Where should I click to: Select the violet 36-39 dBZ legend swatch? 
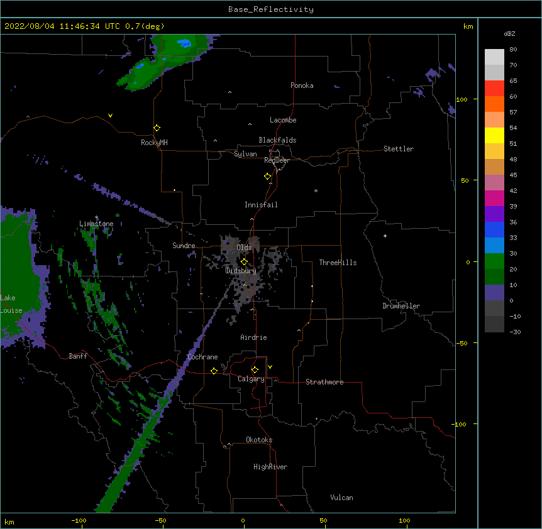point(494,214)
